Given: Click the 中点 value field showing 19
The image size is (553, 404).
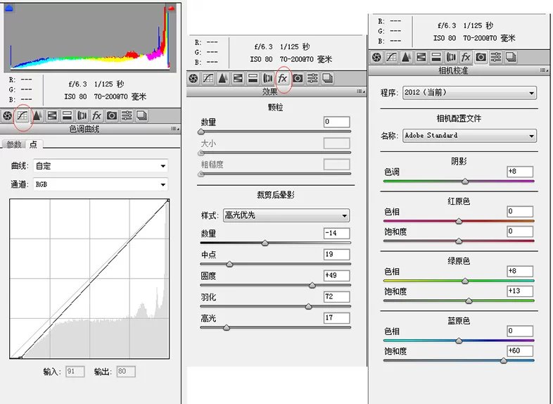Looking at the screenshot, I should (337, 254).
